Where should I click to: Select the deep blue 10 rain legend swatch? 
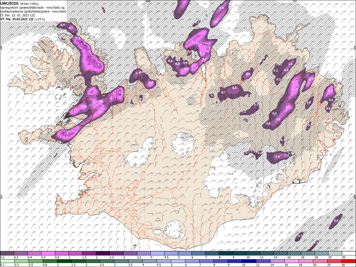coord(249,261)
